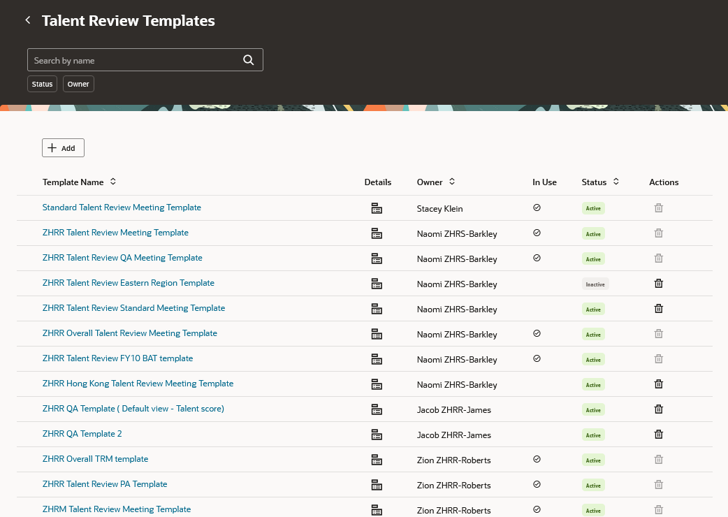
Task: Delete the ZHRR Talent Review Eastern Region Template
Action: click(658, 283)
